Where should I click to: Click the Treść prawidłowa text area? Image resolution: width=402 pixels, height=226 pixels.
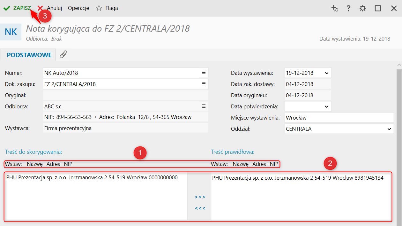click(x=301, y=196)
